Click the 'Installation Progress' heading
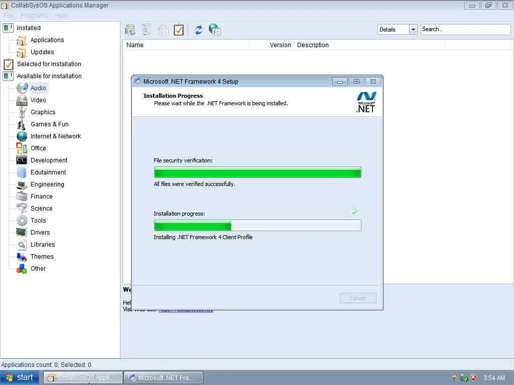This screenshot has width=514, height=385. click(173, 96)
